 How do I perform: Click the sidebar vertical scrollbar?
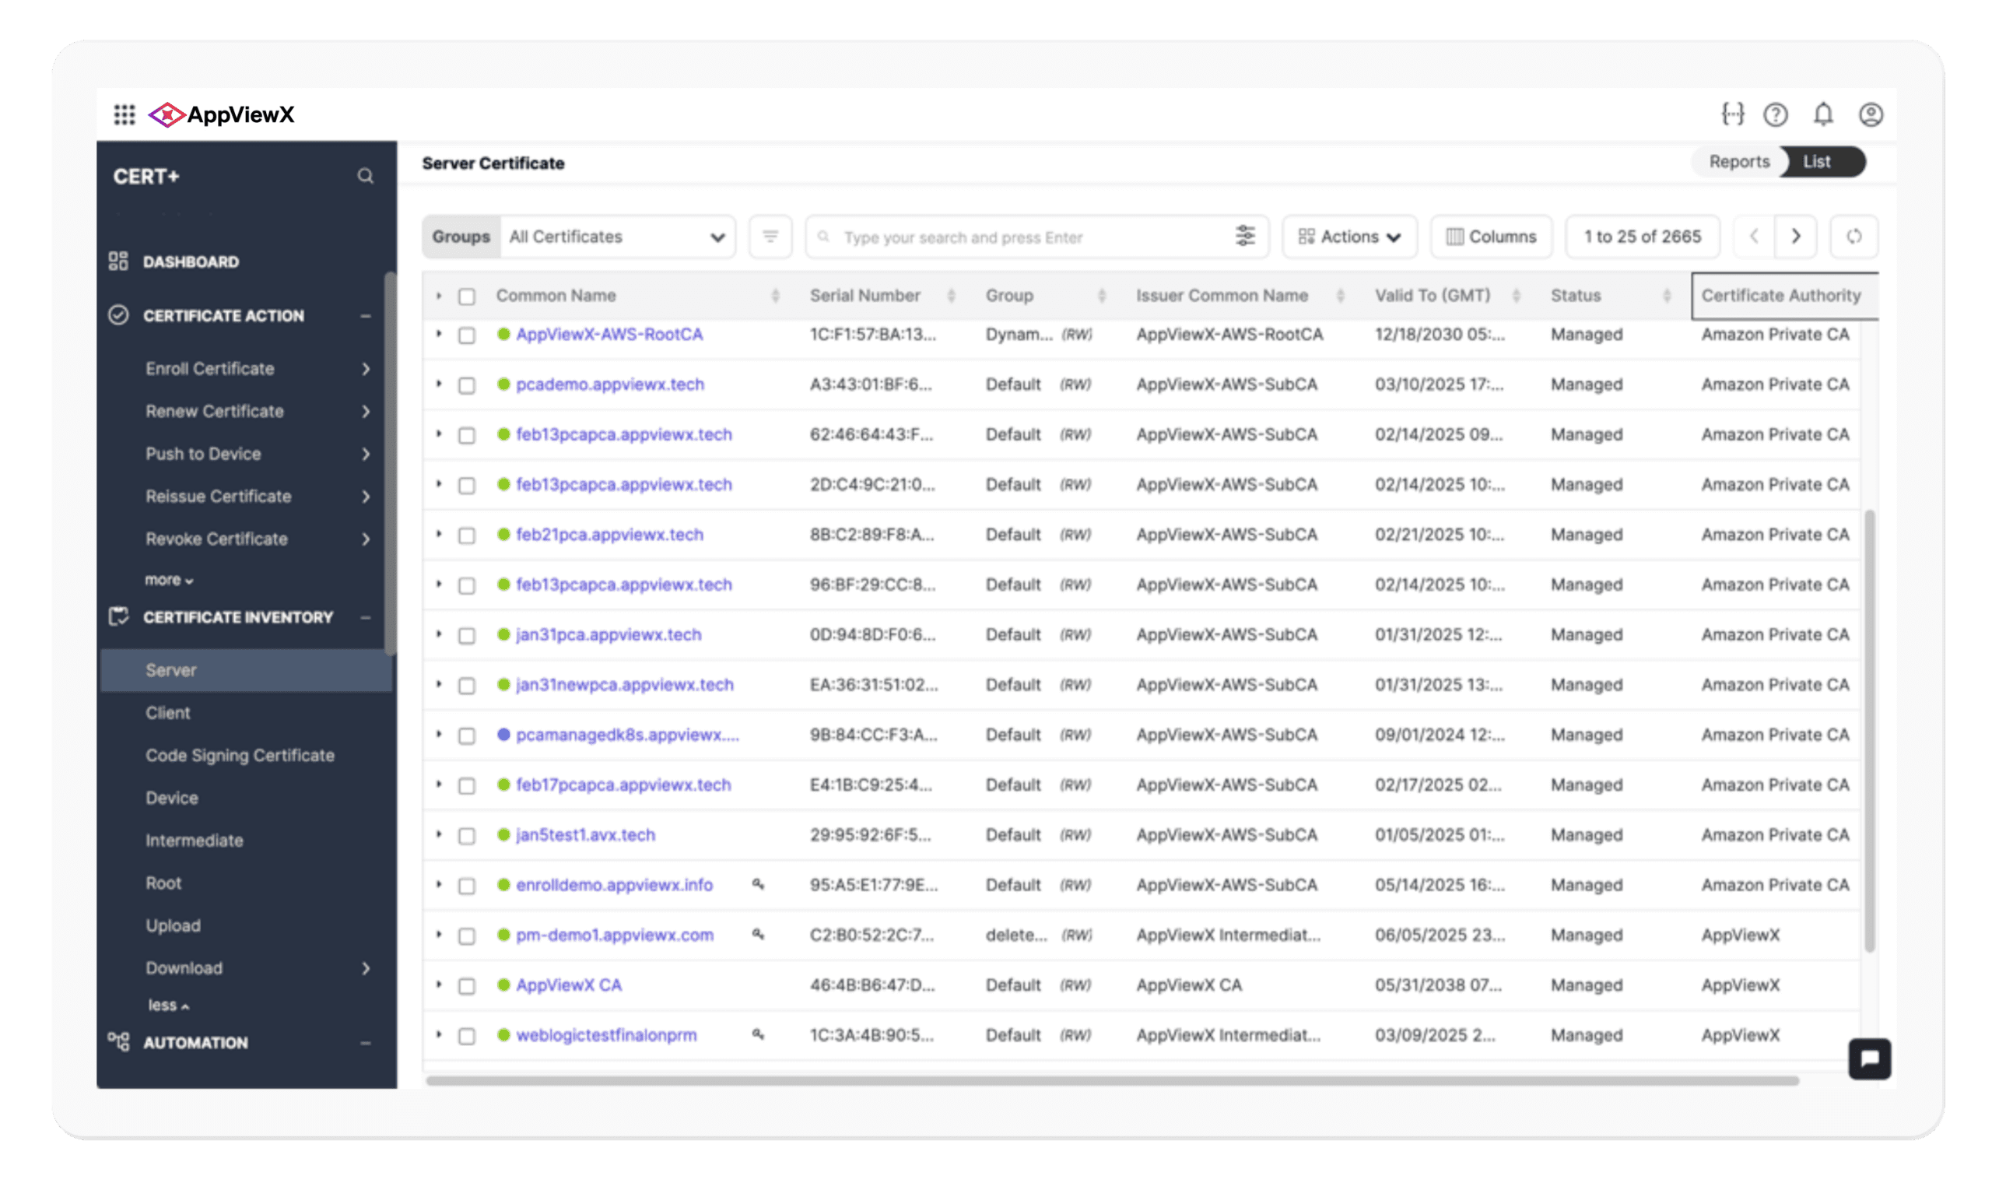(390, 463)
